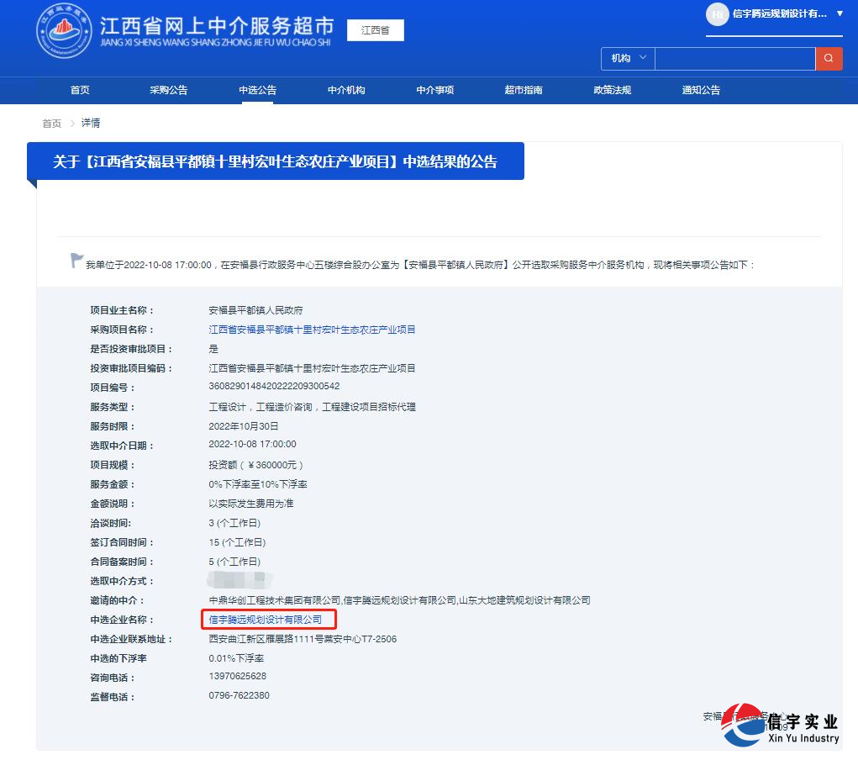
Task: Open the 中介事项 menu item
Action: pos(434,90)
